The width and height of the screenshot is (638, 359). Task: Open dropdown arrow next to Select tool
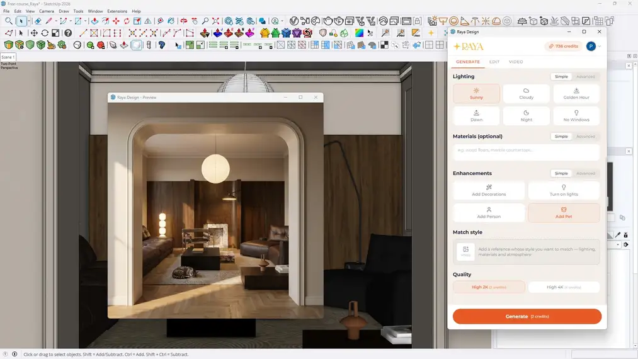28,21
